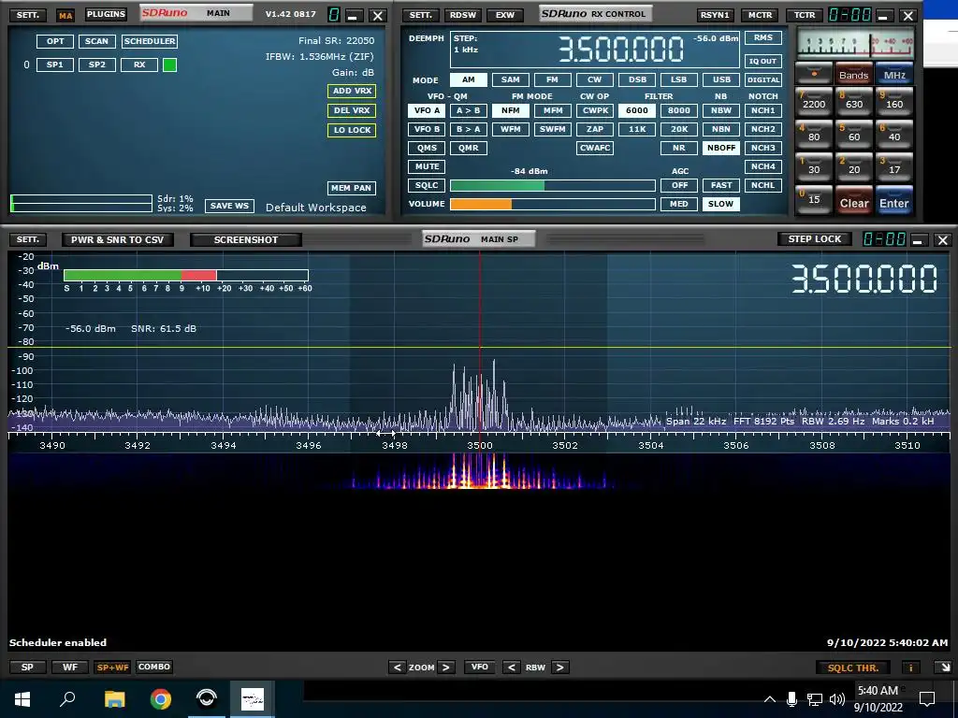Select the 80 band key

(814, 135)
